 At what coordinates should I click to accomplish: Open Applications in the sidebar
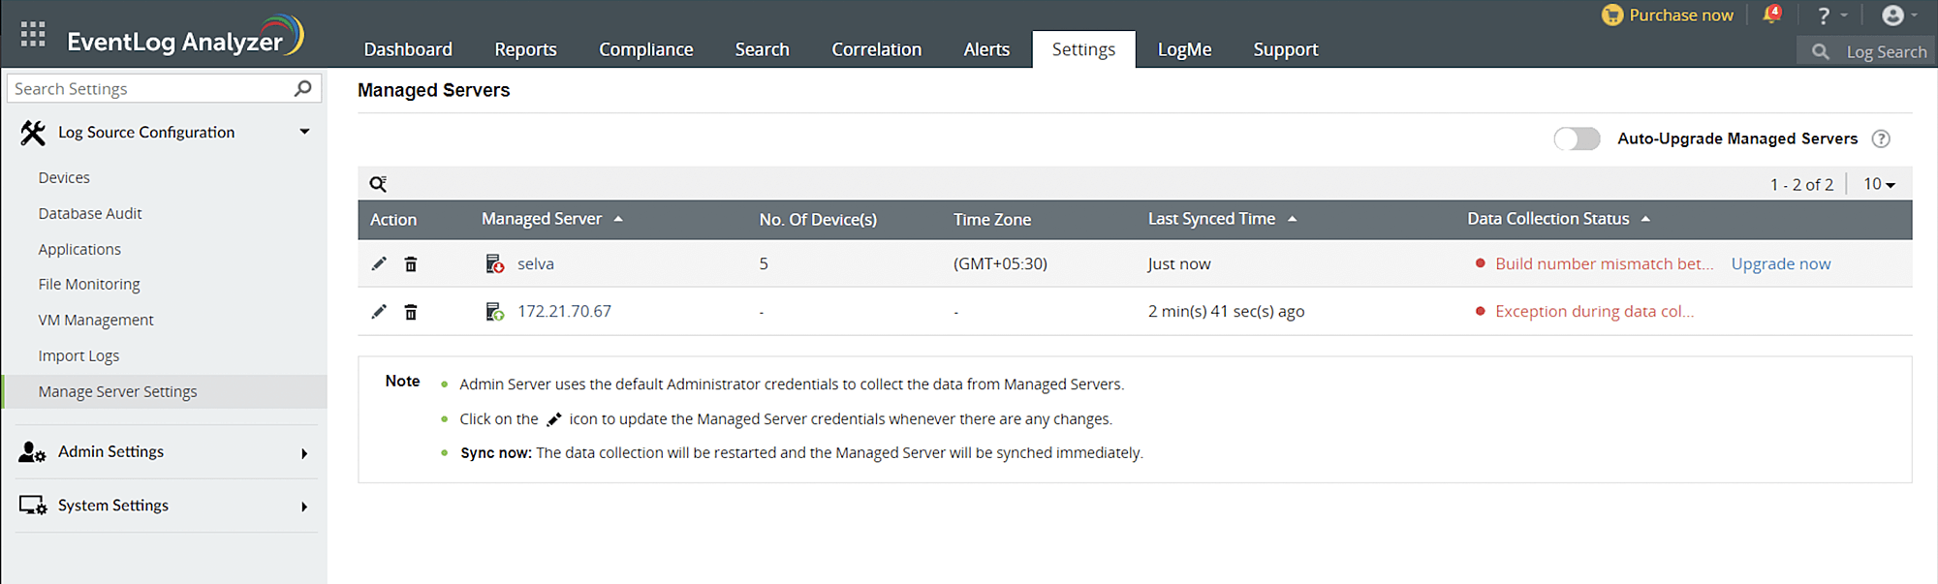[79, 249]
